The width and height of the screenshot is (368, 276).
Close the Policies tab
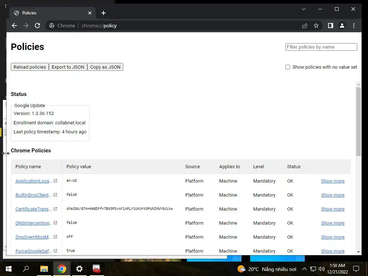click(x=89, y=13)
